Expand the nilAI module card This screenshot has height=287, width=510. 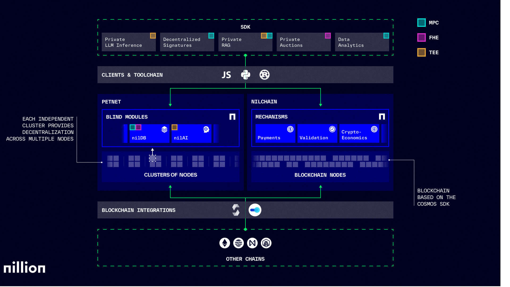(191, 134)
